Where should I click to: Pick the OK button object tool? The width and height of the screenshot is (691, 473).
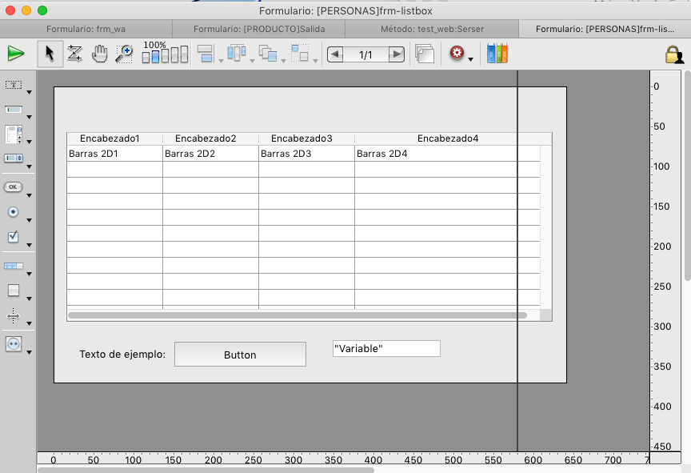tap(14, 186)
